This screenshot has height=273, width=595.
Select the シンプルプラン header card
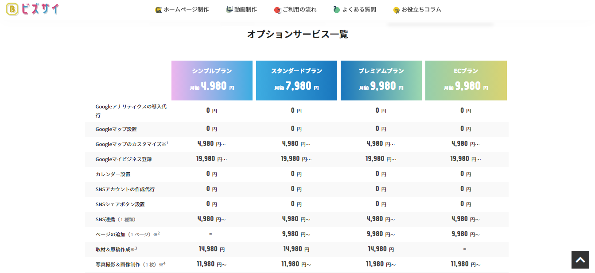212,81
